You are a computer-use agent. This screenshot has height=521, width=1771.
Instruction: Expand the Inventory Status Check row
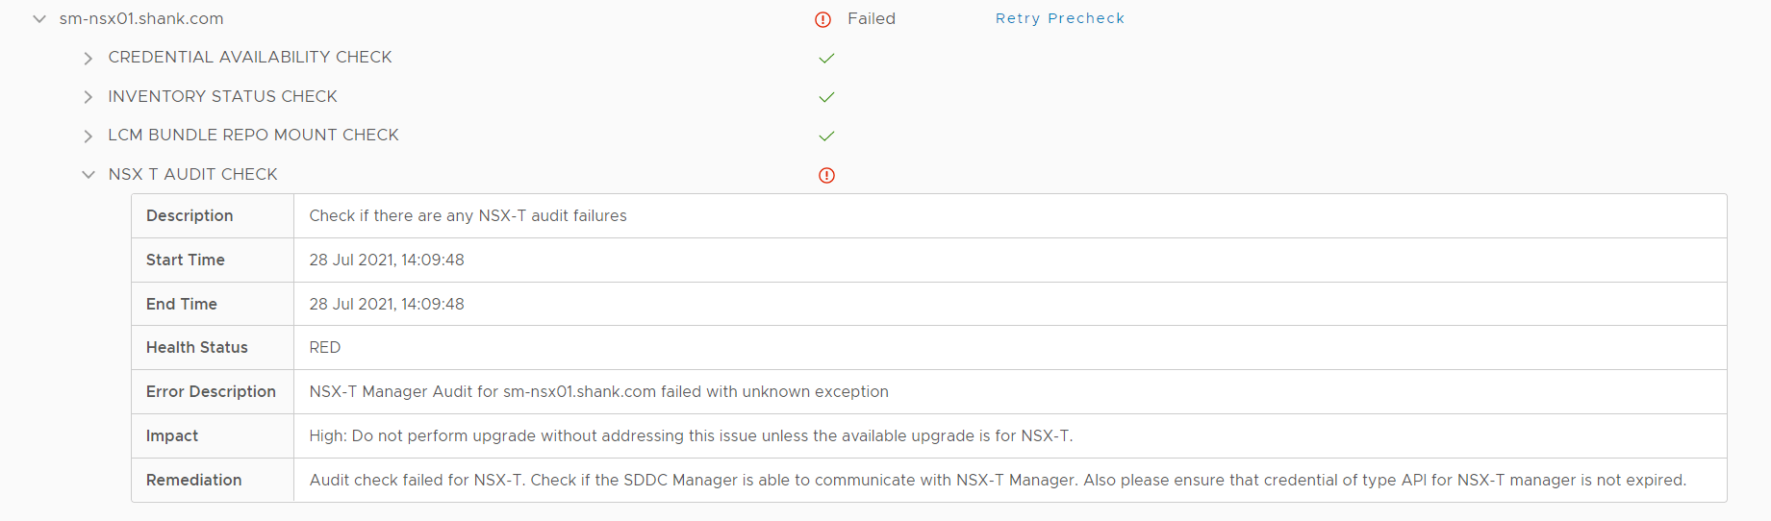(x=89, y=97)
